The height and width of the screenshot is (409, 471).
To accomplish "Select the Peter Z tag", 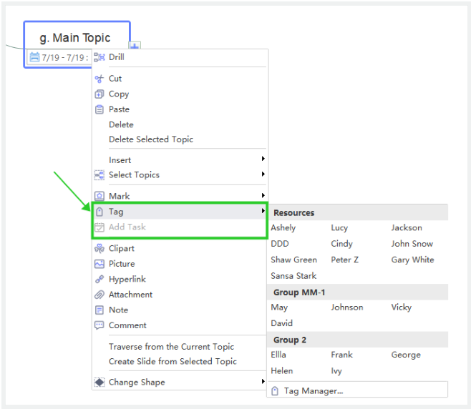I will tap(345, 260).
